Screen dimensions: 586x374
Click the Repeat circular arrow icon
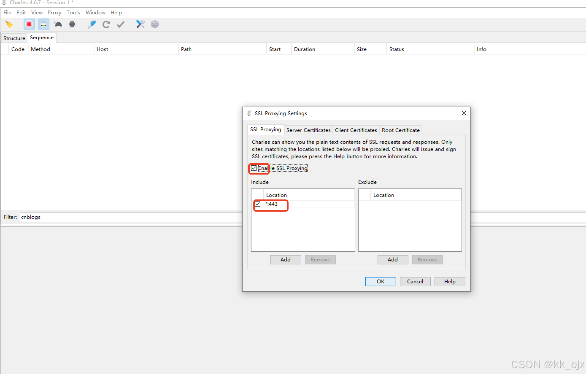(x=106, y=24)
